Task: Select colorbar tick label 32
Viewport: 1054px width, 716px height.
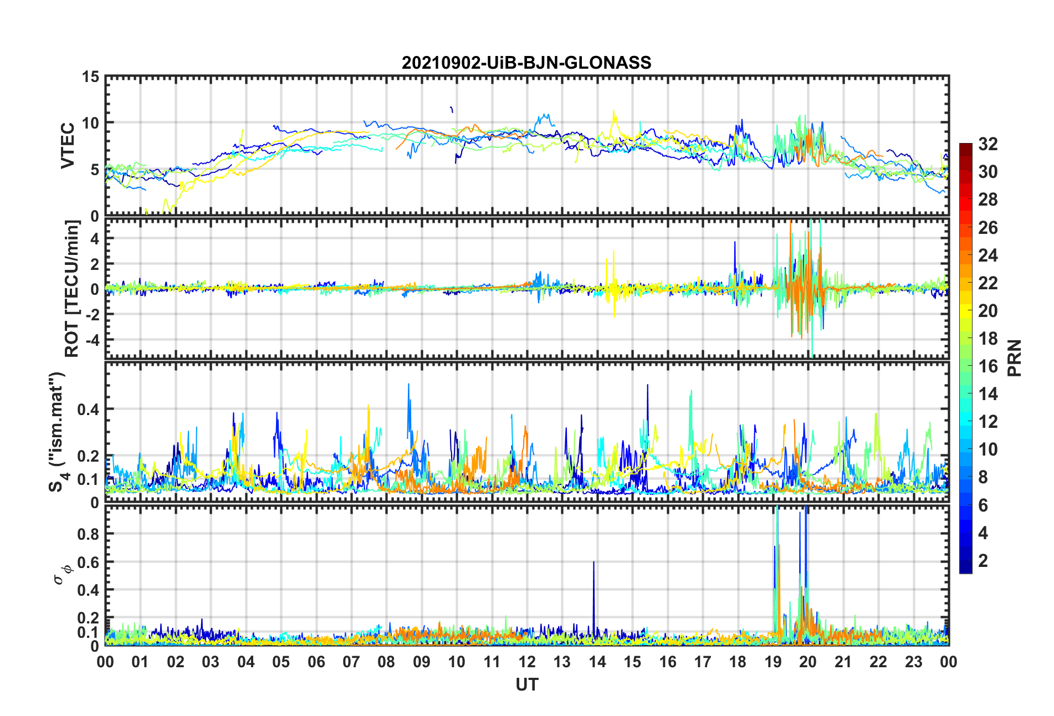Action: (x=988, y=144)
